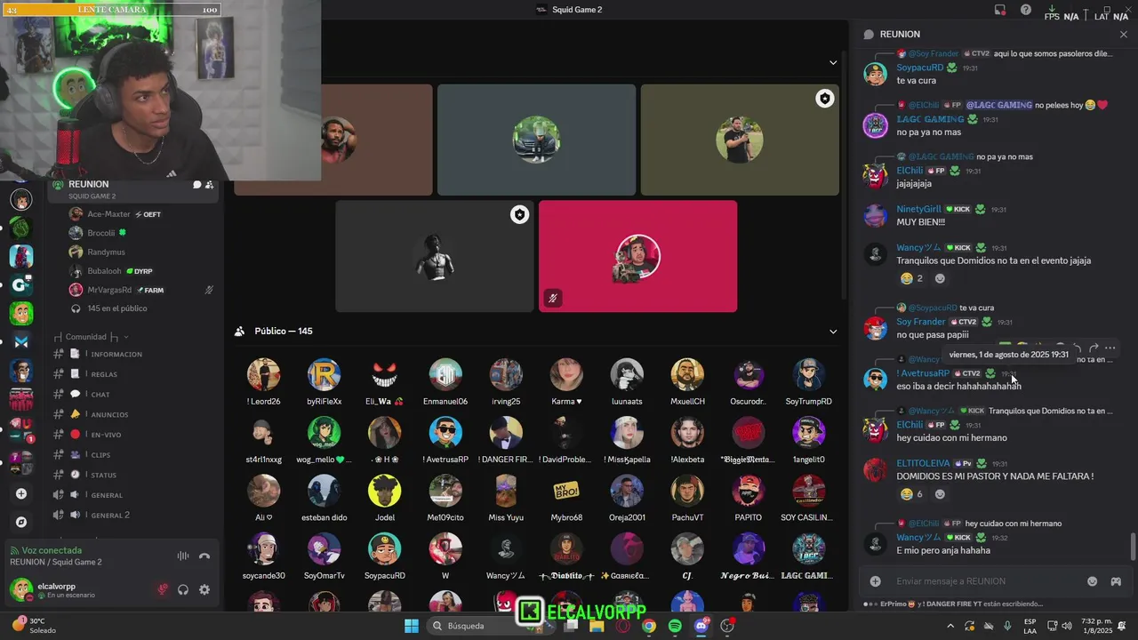This screenshot has width=1138, height=640.
Task: Open Discord from the taskbar
Action: pos(701,626)
